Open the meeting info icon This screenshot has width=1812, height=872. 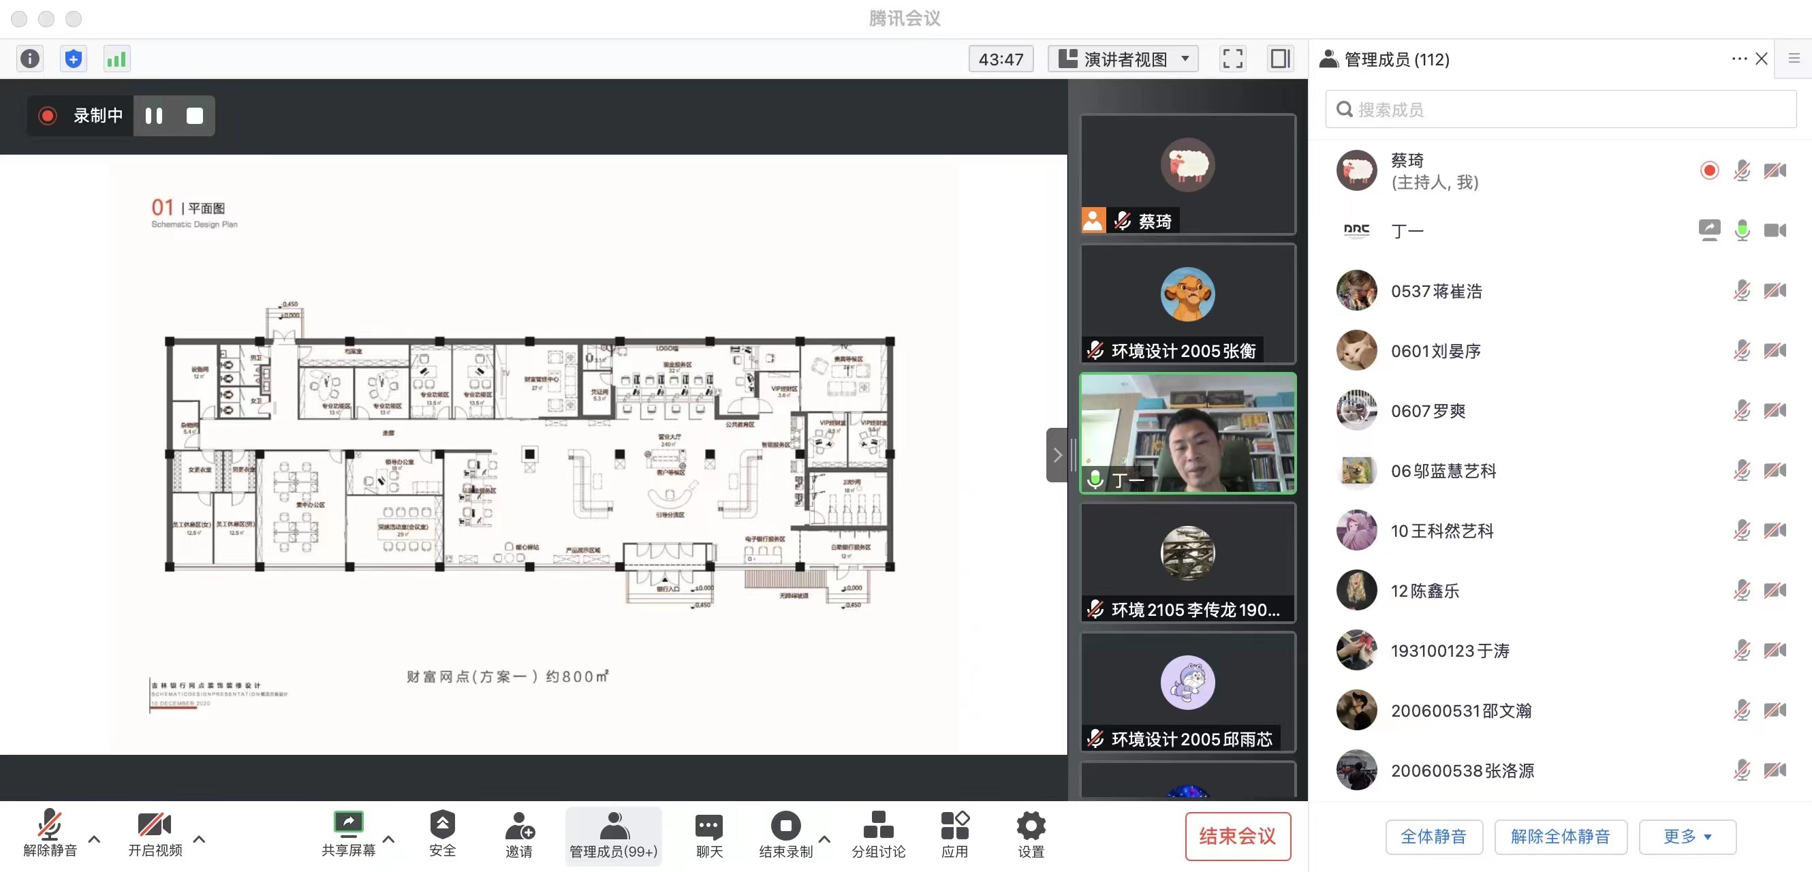point(29,59)
